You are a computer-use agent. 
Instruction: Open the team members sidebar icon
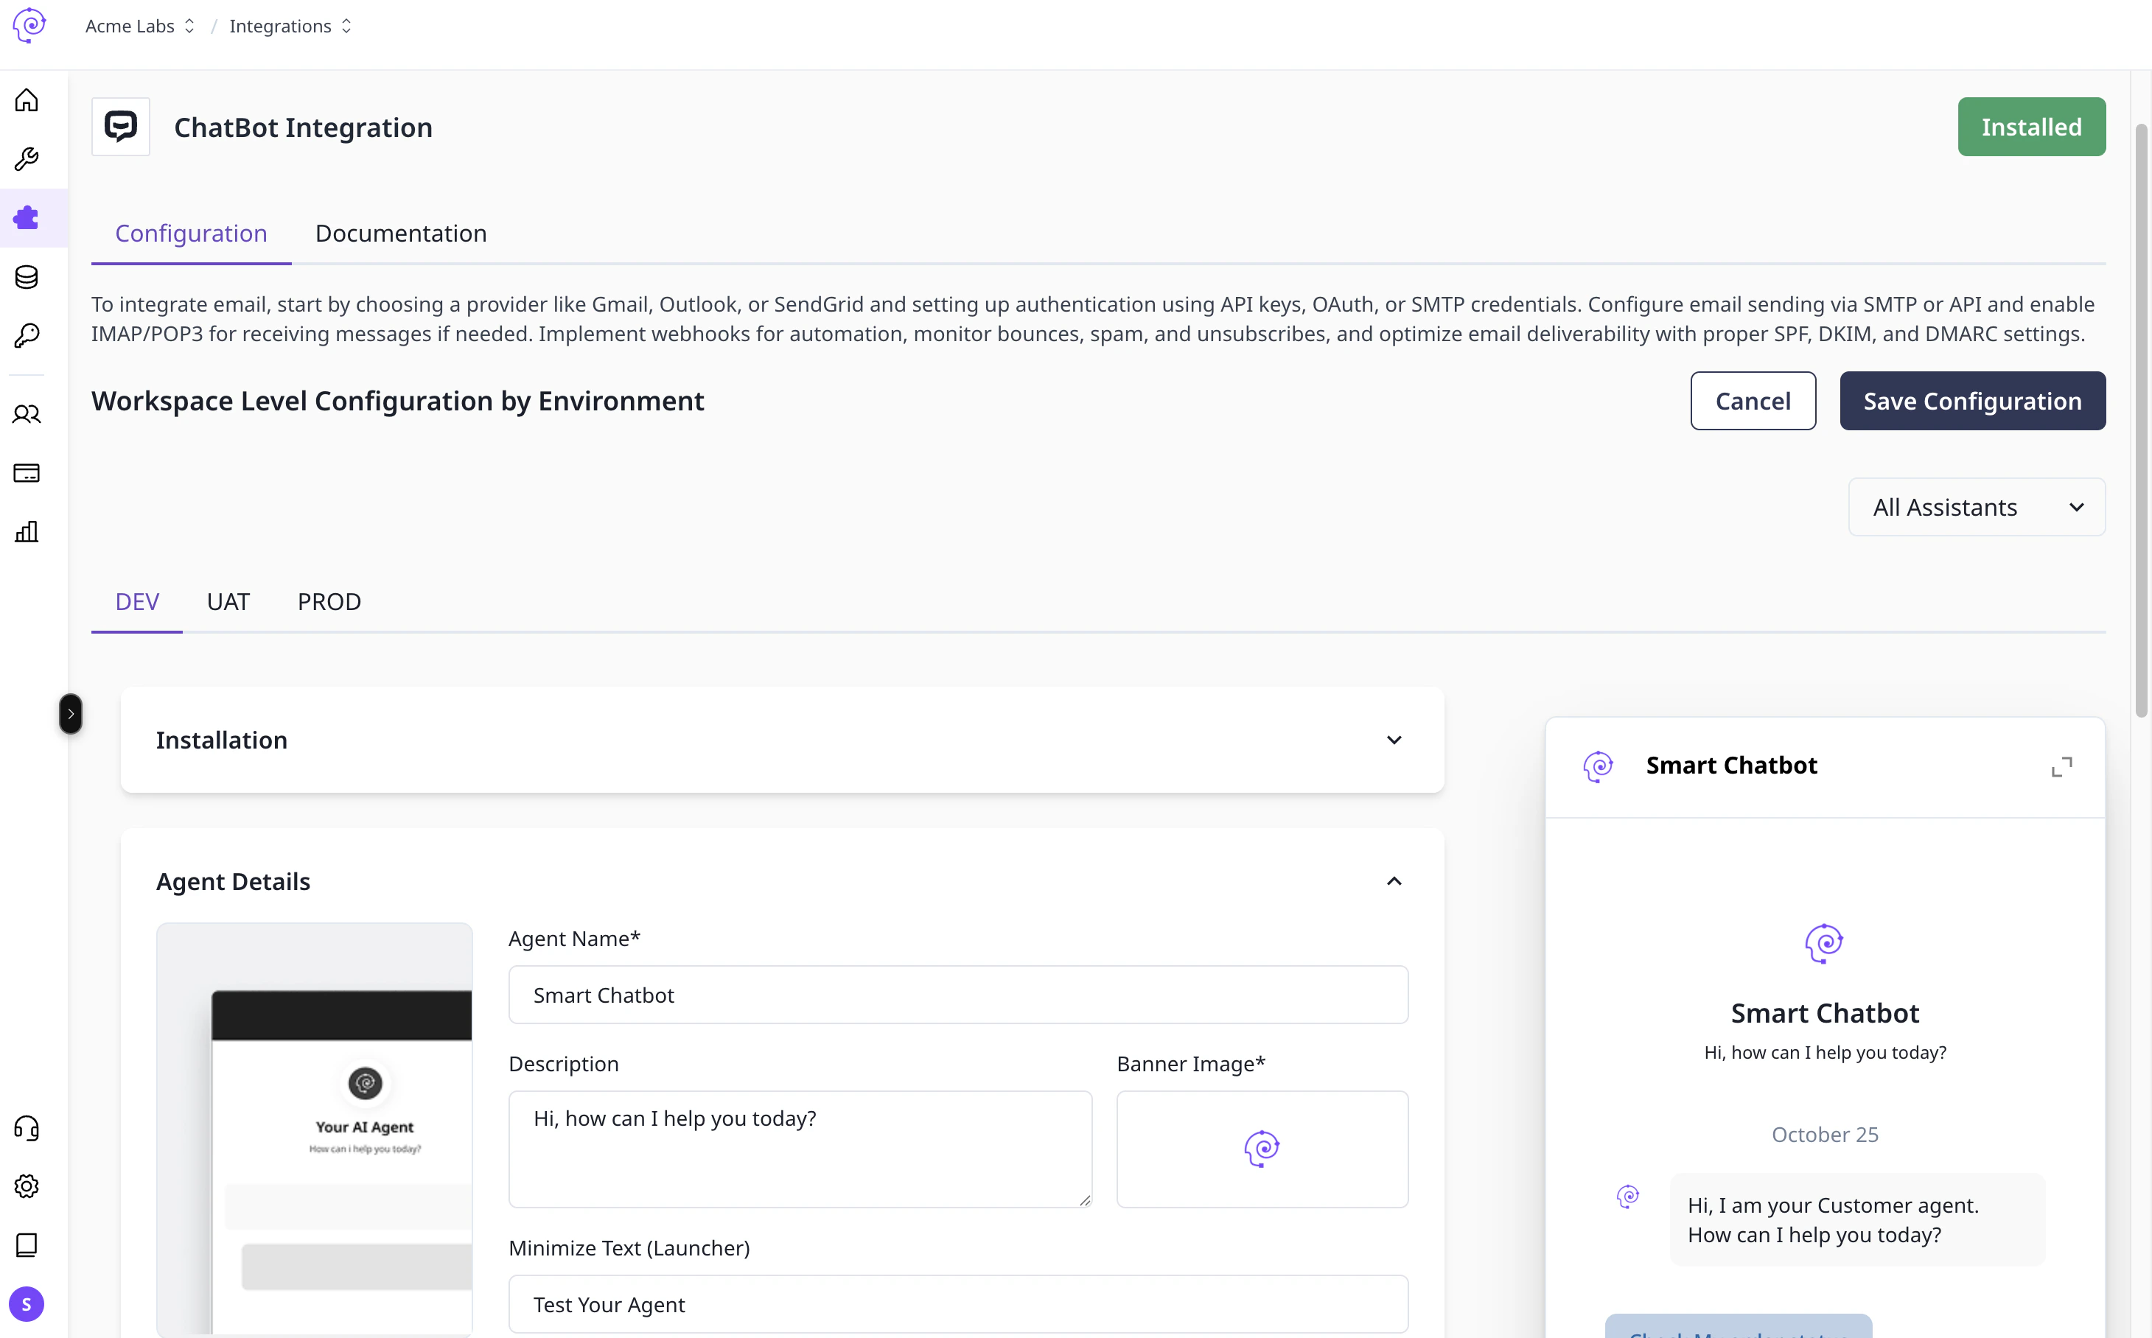27,414
